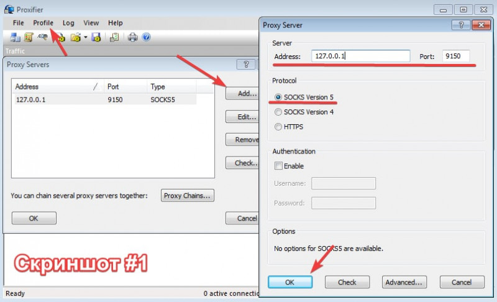Click Advanced... in Proxy Server dialog
The width and height of the screenshot is (497, 302).
pos(404,282)
